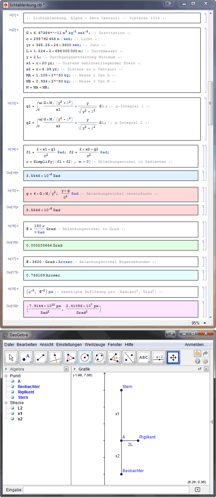The width and height of the screenshot is (216, 497).
Task: Select the Ellipse conic tool
Action: click(100, 357)
